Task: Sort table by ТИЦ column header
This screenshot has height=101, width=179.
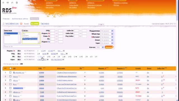Action: 40,68
